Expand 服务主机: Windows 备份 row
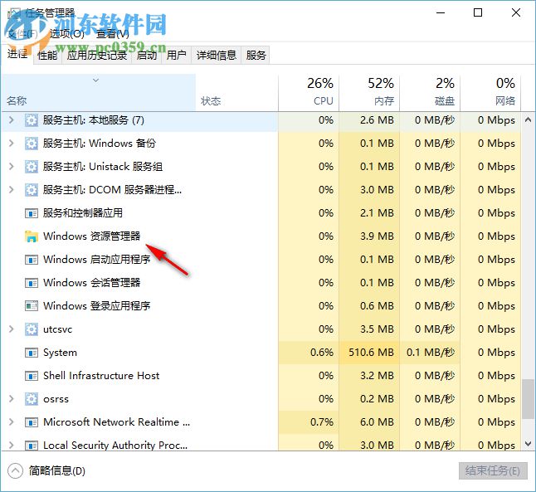Viewport: 536px width, 492px height. tap(12, 144)
